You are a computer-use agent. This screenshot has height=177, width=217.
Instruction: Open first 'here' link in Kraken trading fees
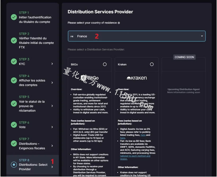point(143,135)
